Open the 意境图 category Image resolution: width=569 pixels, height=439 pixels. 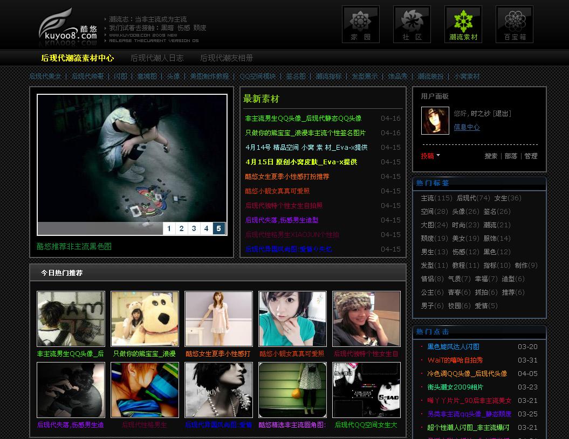147,76
